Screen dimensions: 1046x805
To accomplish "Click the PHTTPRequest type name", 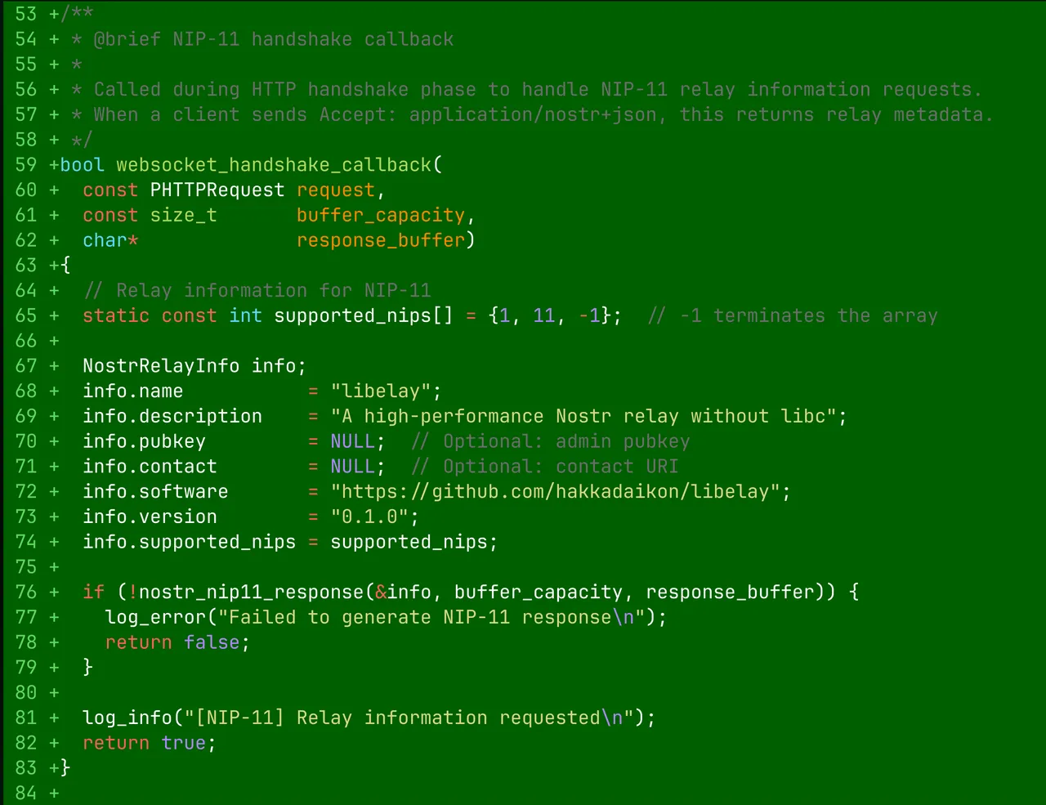I will coord(217,190).
